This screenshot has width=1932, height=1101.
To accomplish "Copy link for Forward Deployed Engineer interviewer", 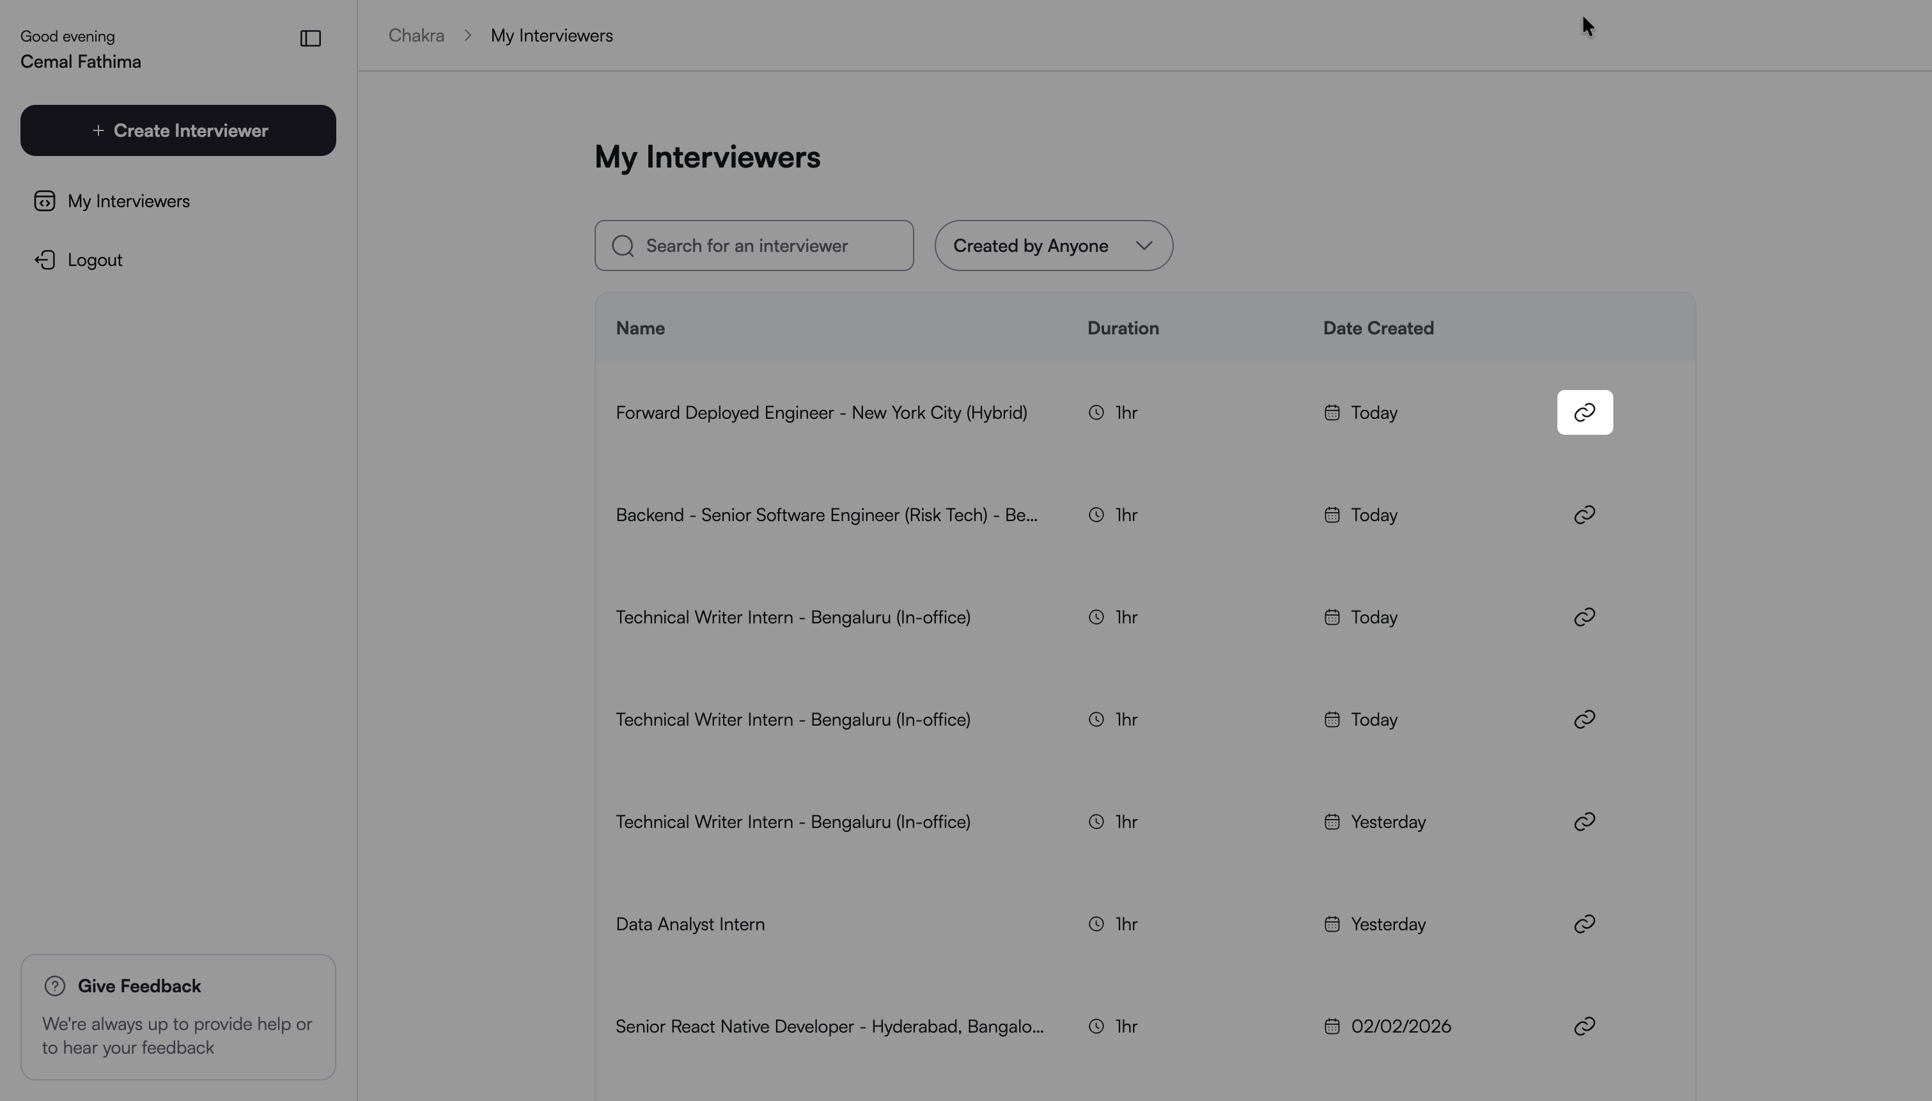I will click(1584, 412).
